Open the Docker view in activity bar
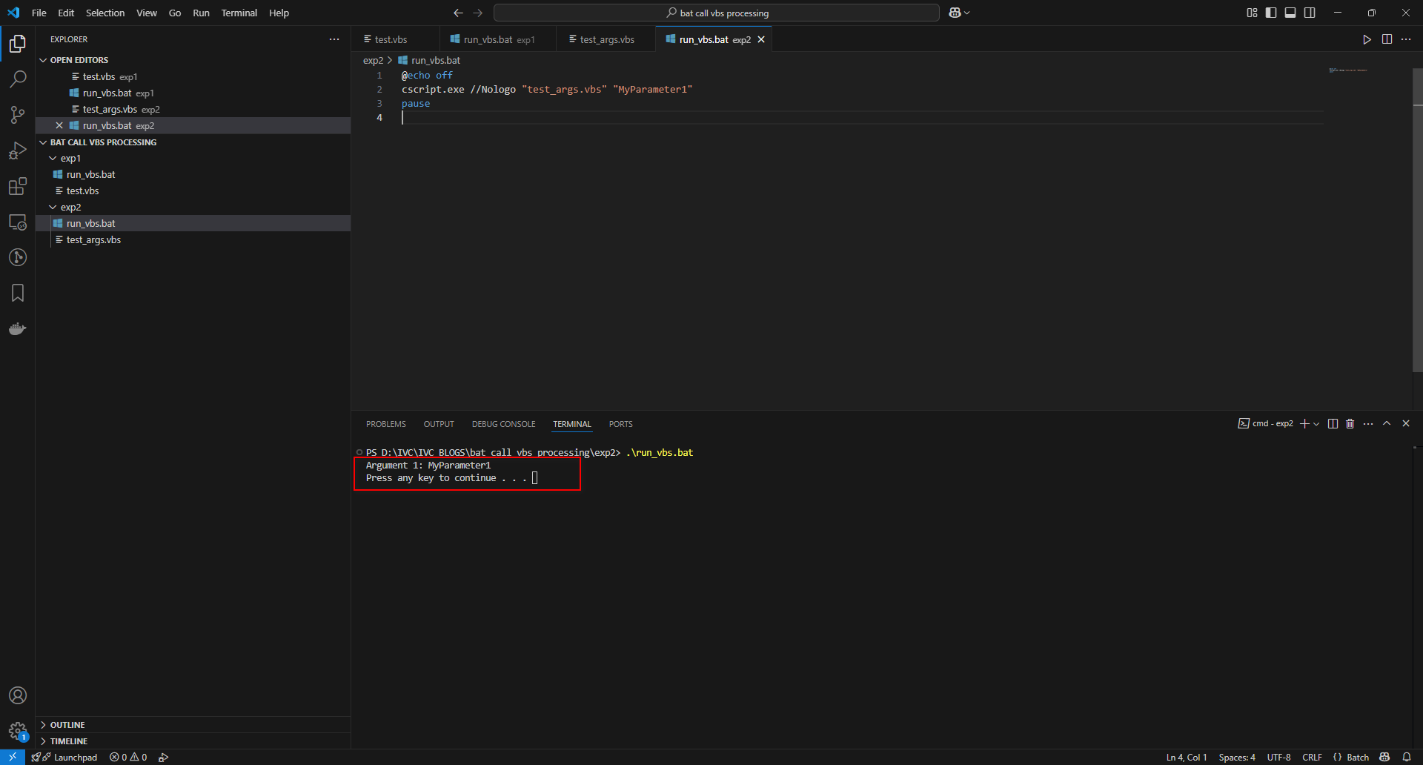This screenshot has width=1423, height=765. (x=18, y=328)
